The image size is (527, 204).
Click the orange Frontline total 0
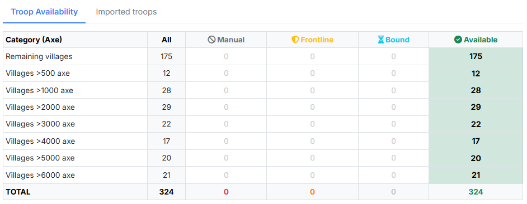point(313,192)
